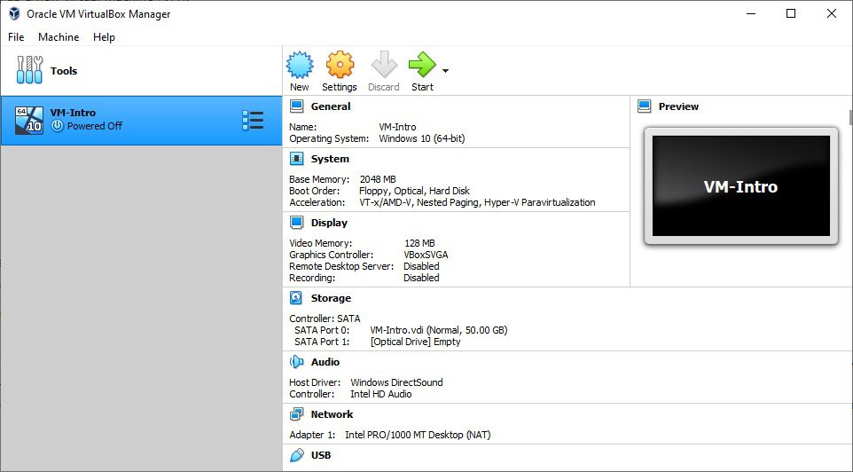The height and width of the screenshot is (472, 853).
Task: Click the VM-Intro preview thumbnail
Action: [x=740, y=186]
